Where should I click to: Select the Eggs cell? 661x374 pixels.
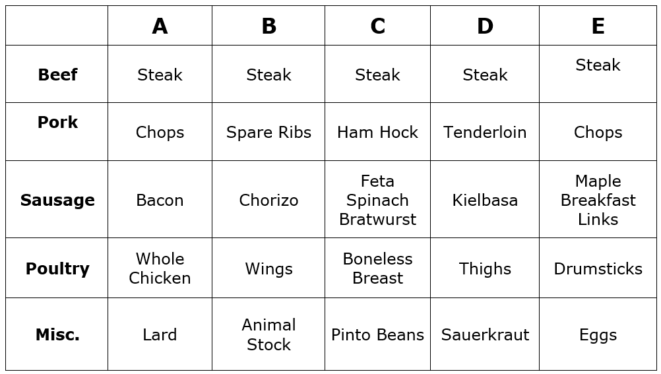pos(598,334)
